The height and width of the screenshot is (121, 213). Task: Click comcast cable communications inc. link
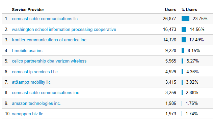pos(46,93)
